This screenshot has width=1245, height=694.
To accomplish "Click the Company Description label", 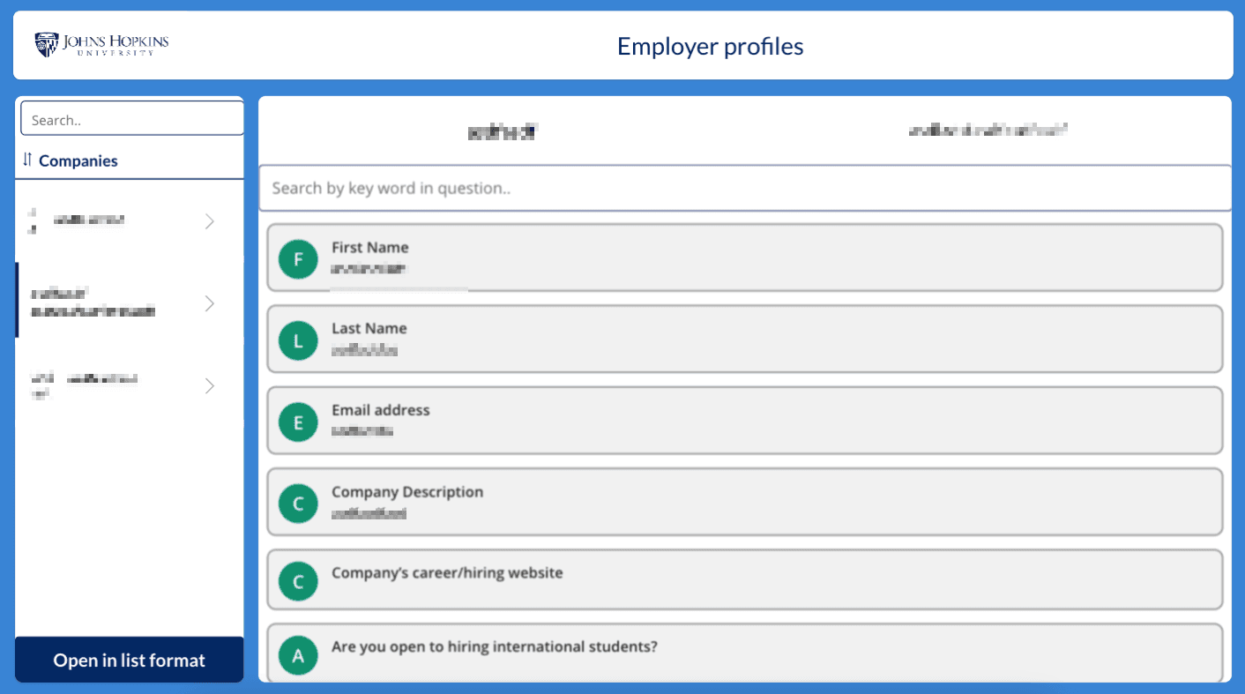I will click(407, 491).
